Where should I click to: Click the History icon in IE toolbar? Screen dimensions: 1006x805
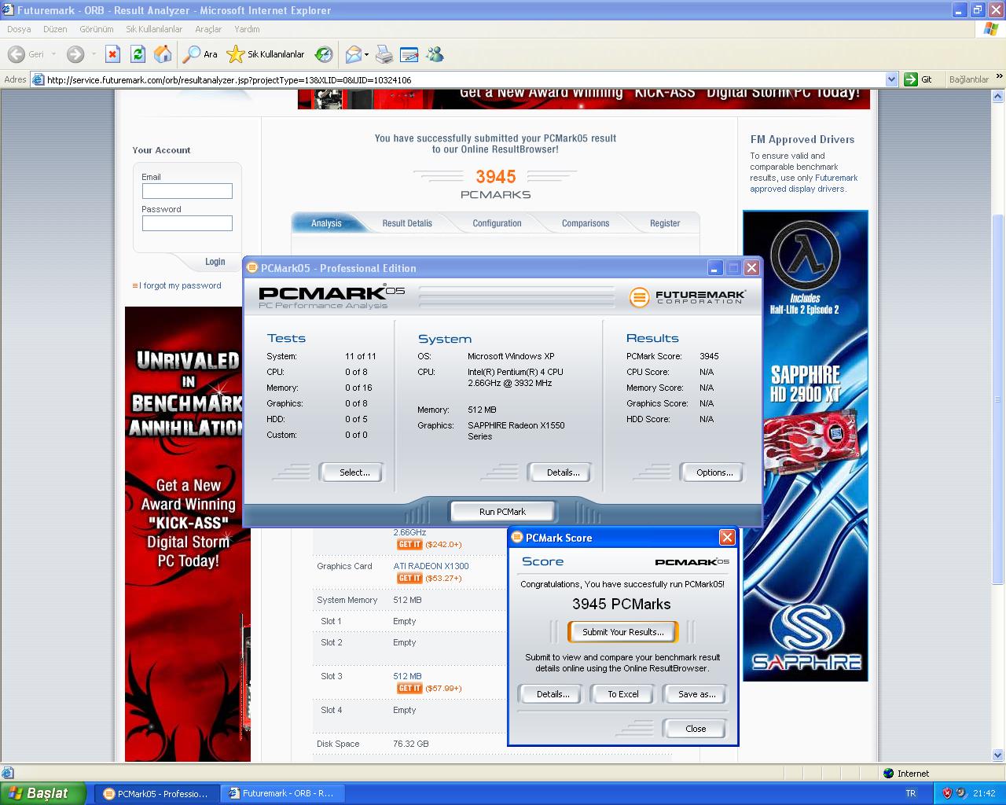[x=324, y=54]
